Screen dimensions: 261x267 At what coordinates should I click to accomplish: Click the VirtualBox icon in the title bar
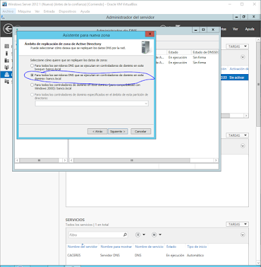coord(5,4)
